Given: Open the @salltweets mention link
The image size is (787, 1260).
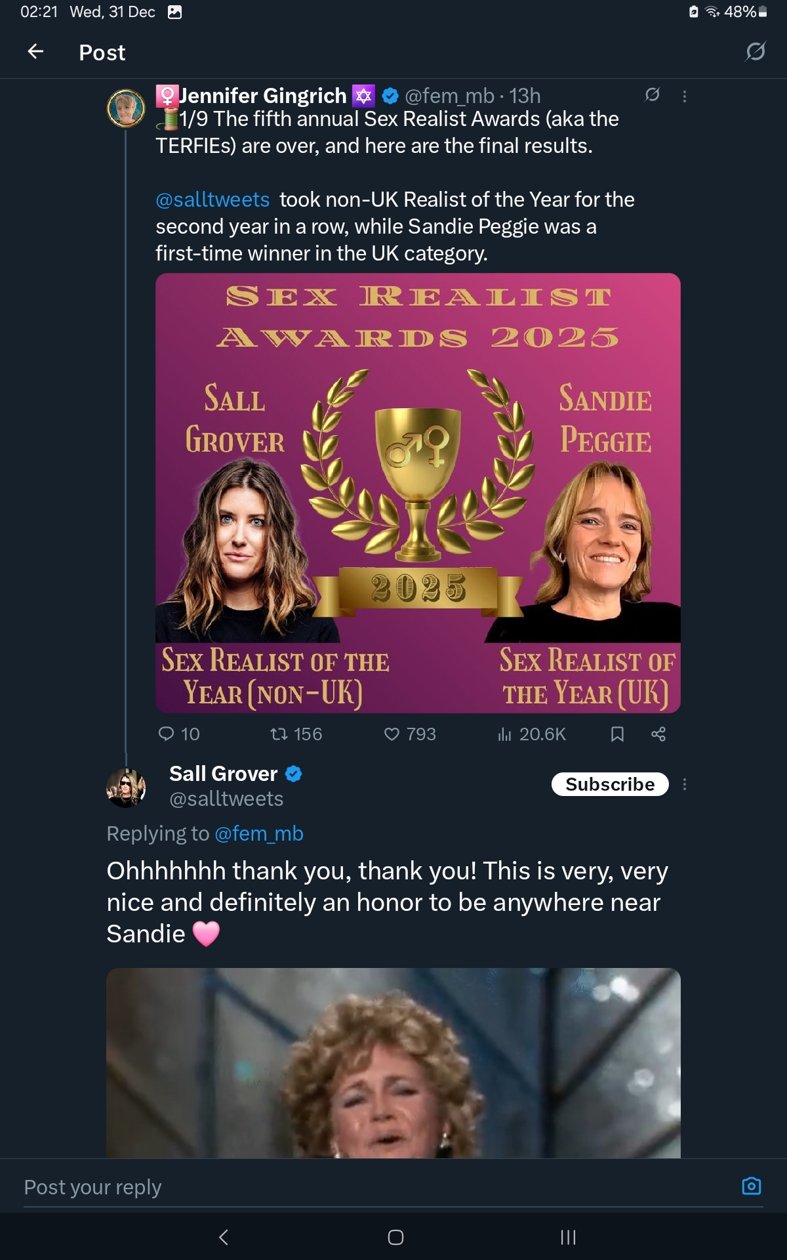Looking at the screenshot, I should coord(212,199).
